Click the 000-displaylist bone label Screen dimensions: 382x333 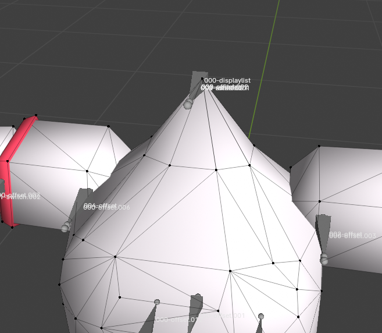(x=227, y=80)
